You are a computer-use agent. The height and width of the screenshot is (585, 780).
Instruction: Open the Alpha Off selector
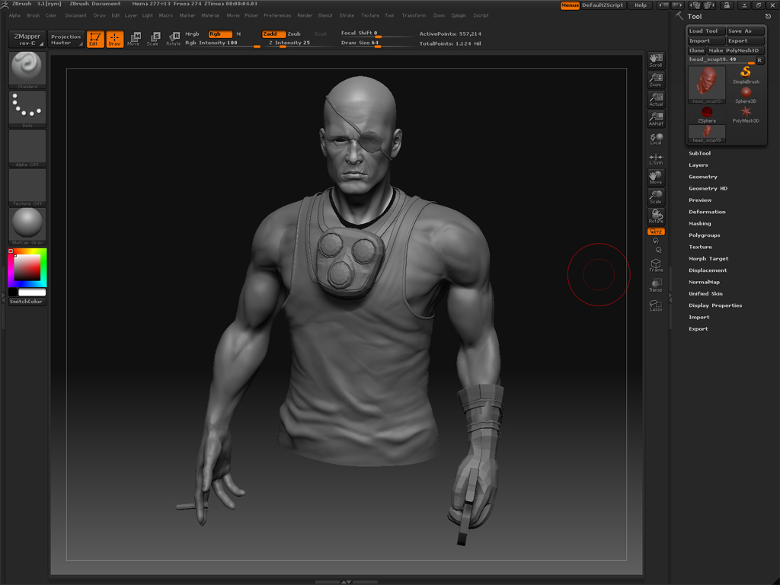coord(27,149)
